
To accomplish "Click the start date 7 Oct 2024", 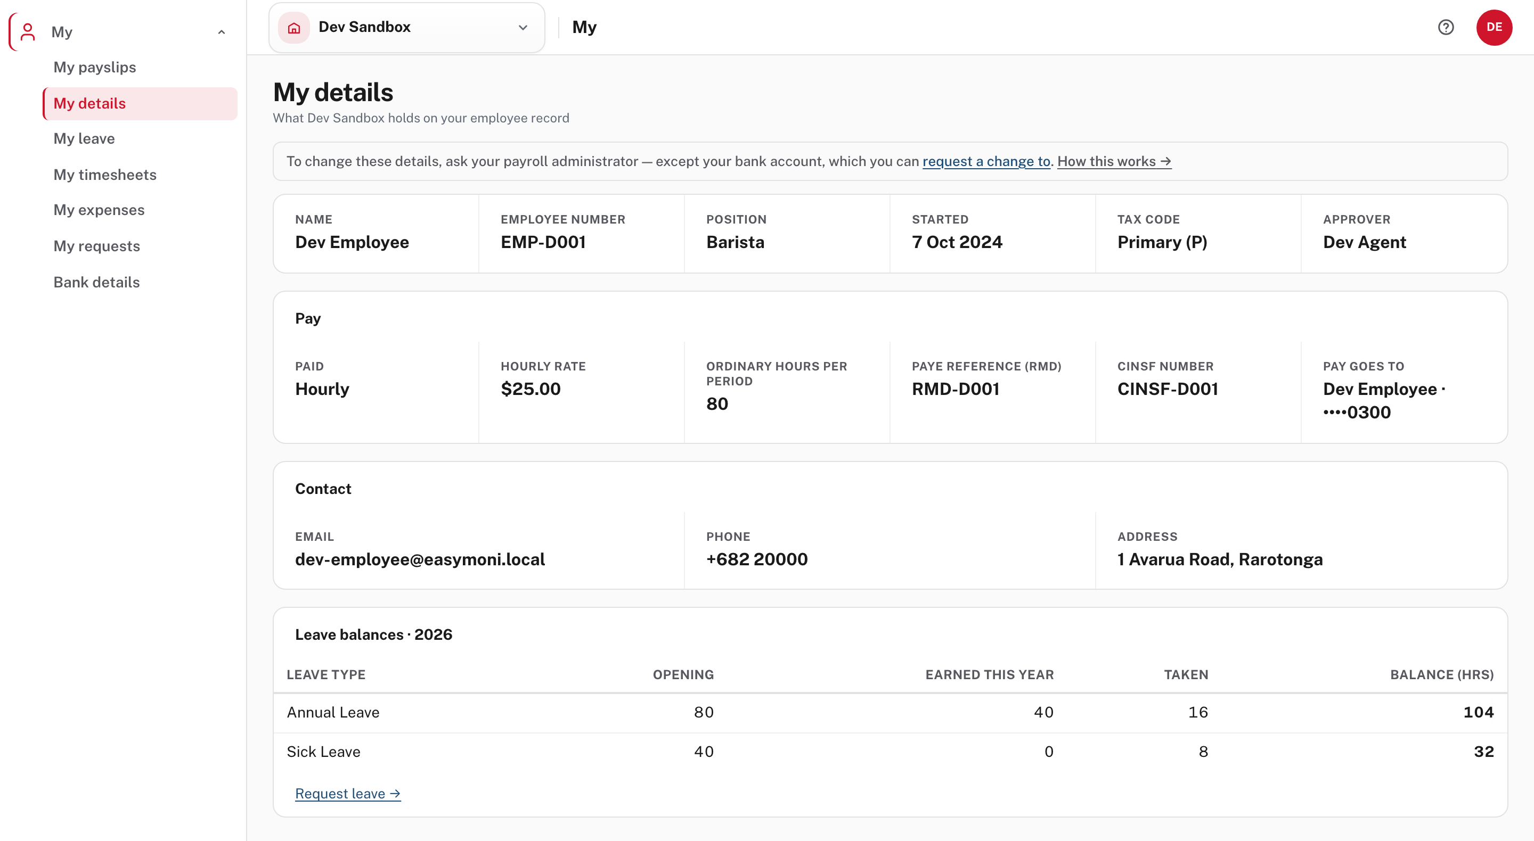I will tap(957, 242).
